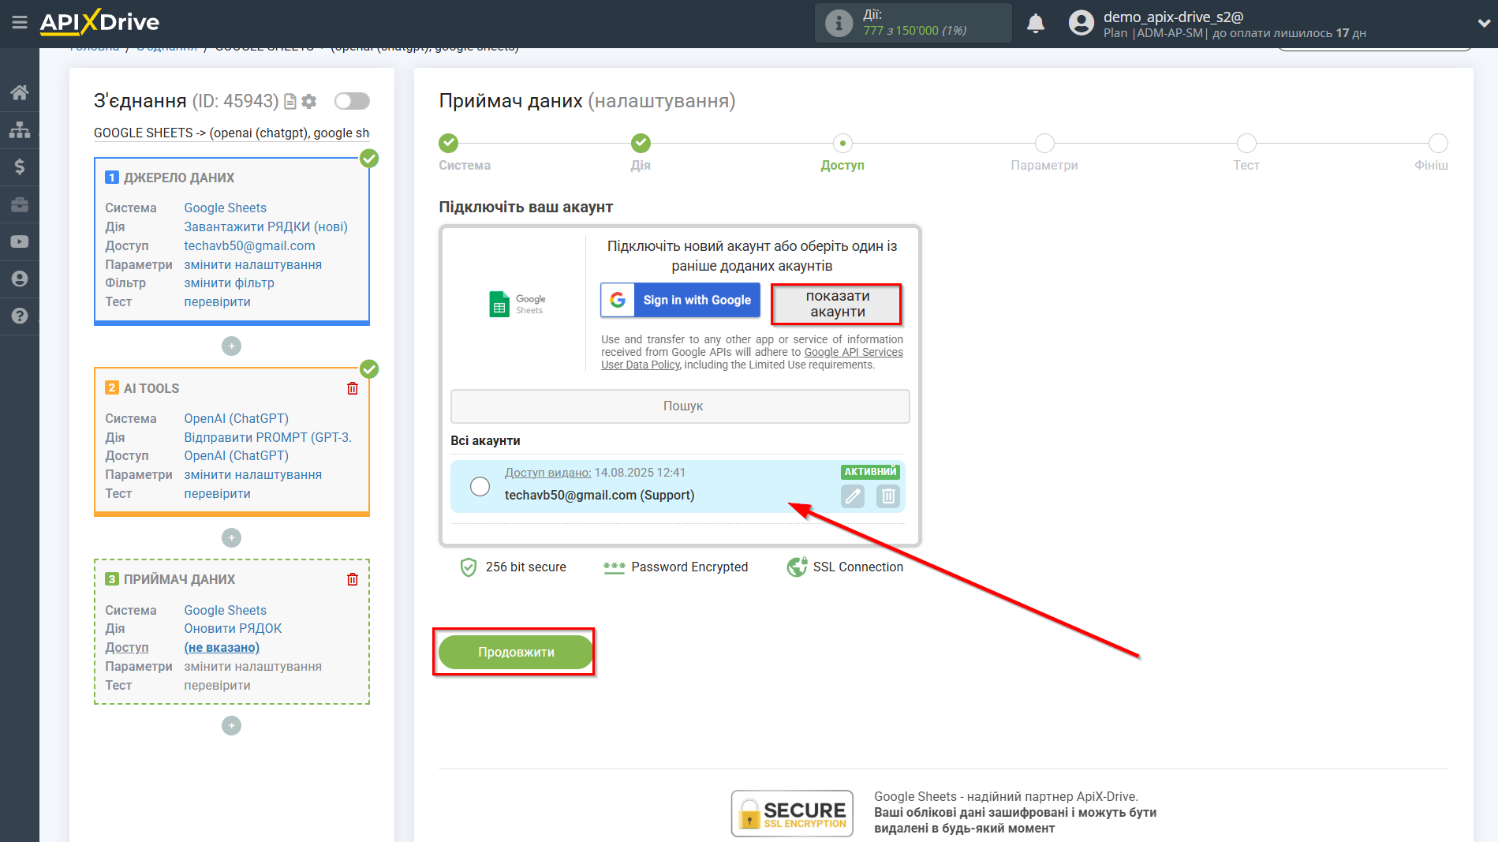Click Sign in with Google button

[680, 300]
